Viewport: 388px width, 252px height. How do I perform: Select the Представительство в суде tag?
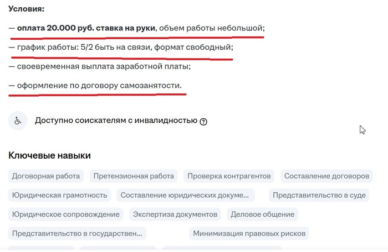point(320,195)
